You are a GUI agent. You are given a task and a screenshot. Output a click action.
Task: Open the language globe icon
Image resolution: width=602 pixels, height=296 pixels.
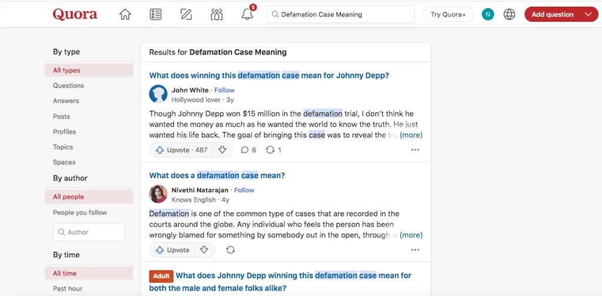tap(509, 15)
